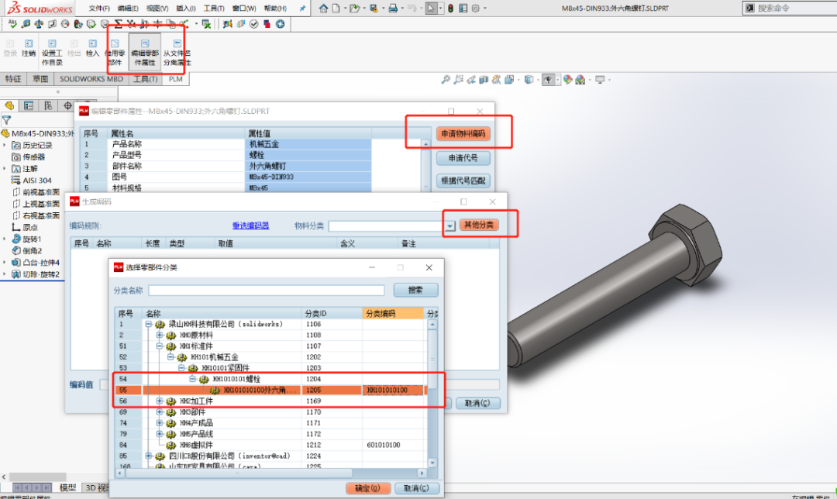Click the 重选编码器 link
This screenshot has width=837, height=499.
point(251,225)
